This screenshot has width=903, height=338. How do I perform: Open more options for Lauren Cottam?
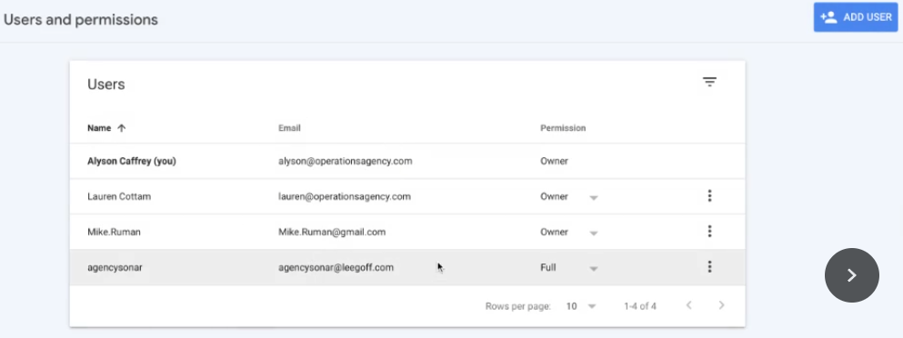point(709,196)
